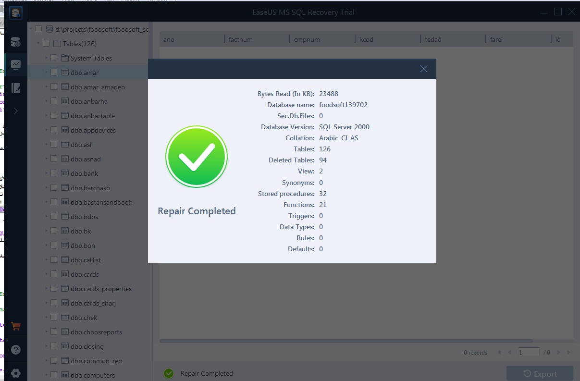580x381 pixels.
Task: Click the dbo.cards table icon
Action: tap(65, 274)
